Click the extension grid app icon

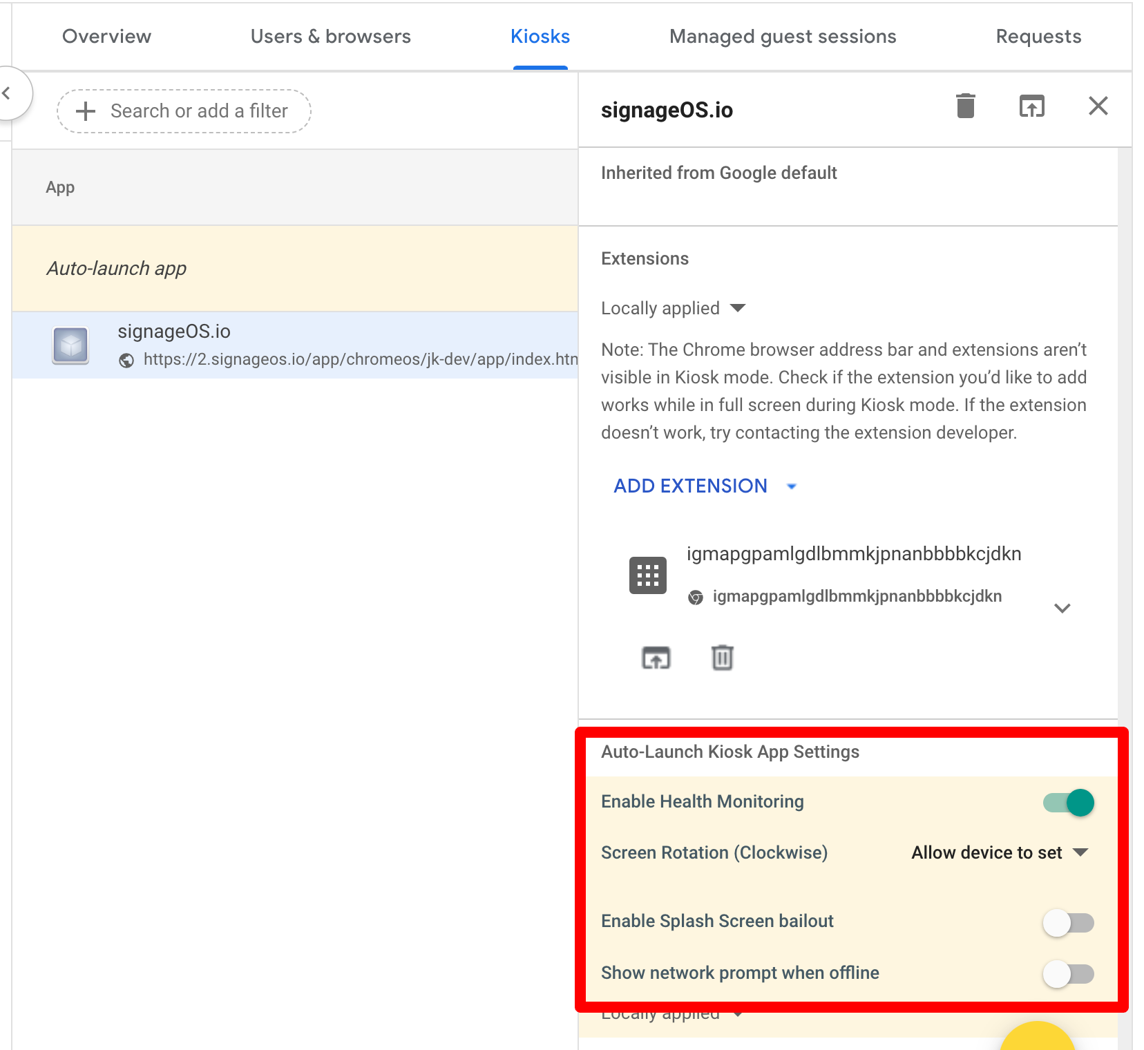pyautogui.click(x=647, y=575)
